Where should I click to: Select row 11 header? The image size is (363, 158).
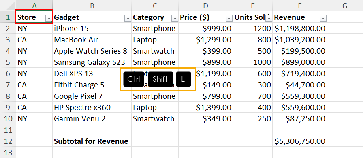coord(8,130)
